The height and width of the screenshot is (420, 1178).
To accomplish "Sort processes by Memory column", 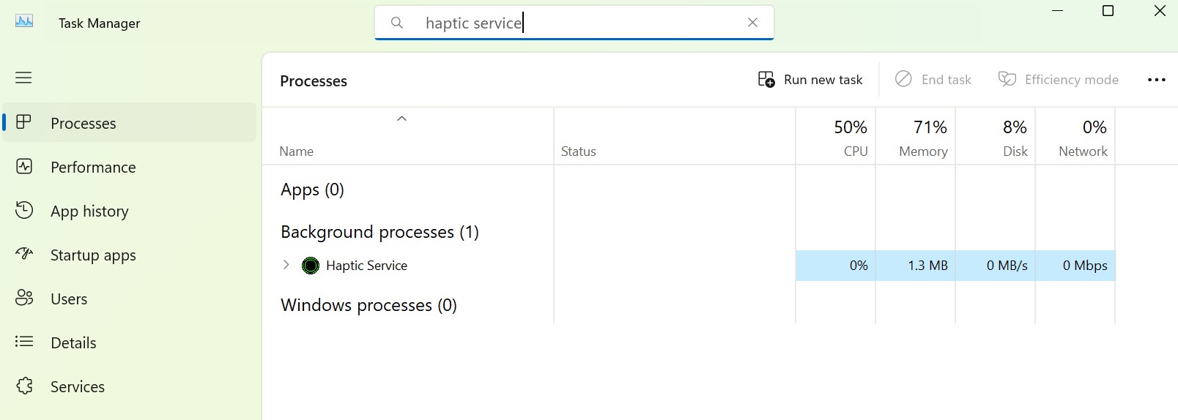I will click(x=915, y=136).
